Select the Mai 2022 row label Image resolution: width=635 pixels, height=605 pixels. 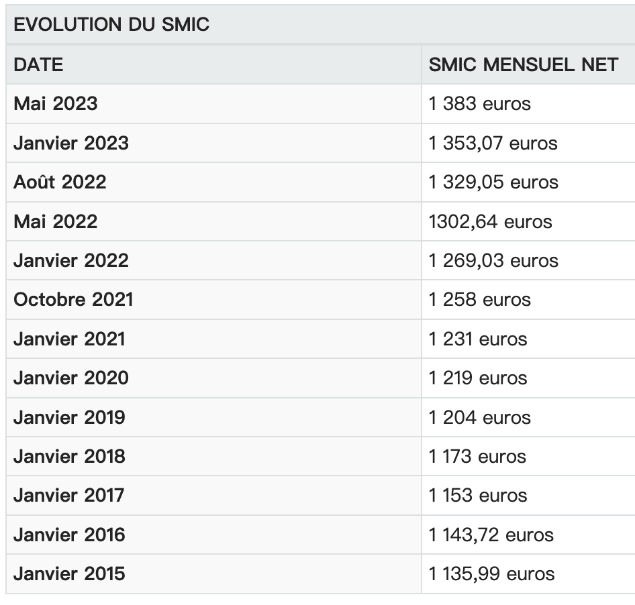pos(55,221)
